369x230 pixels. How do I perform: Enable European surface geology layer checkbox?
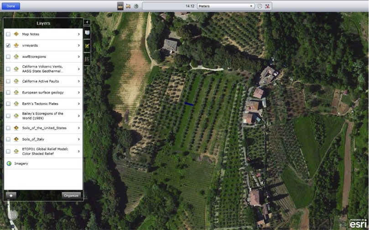8,93
